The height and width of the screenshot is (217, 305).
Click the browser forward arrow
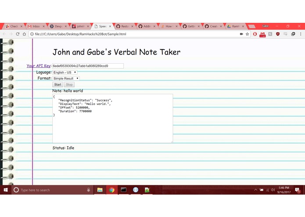point(11,34)
